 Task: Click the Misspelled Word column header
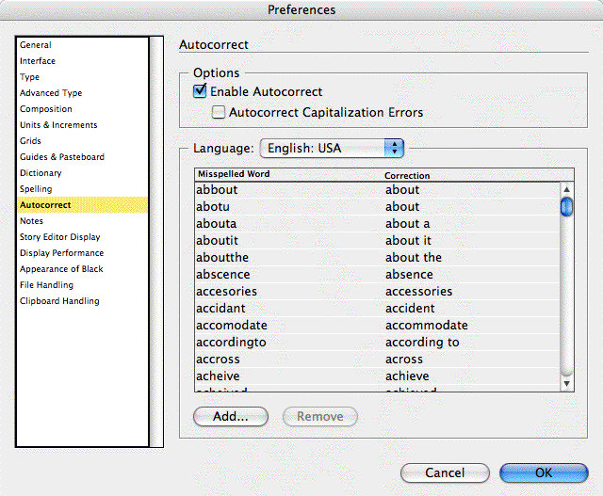[234, 174]
